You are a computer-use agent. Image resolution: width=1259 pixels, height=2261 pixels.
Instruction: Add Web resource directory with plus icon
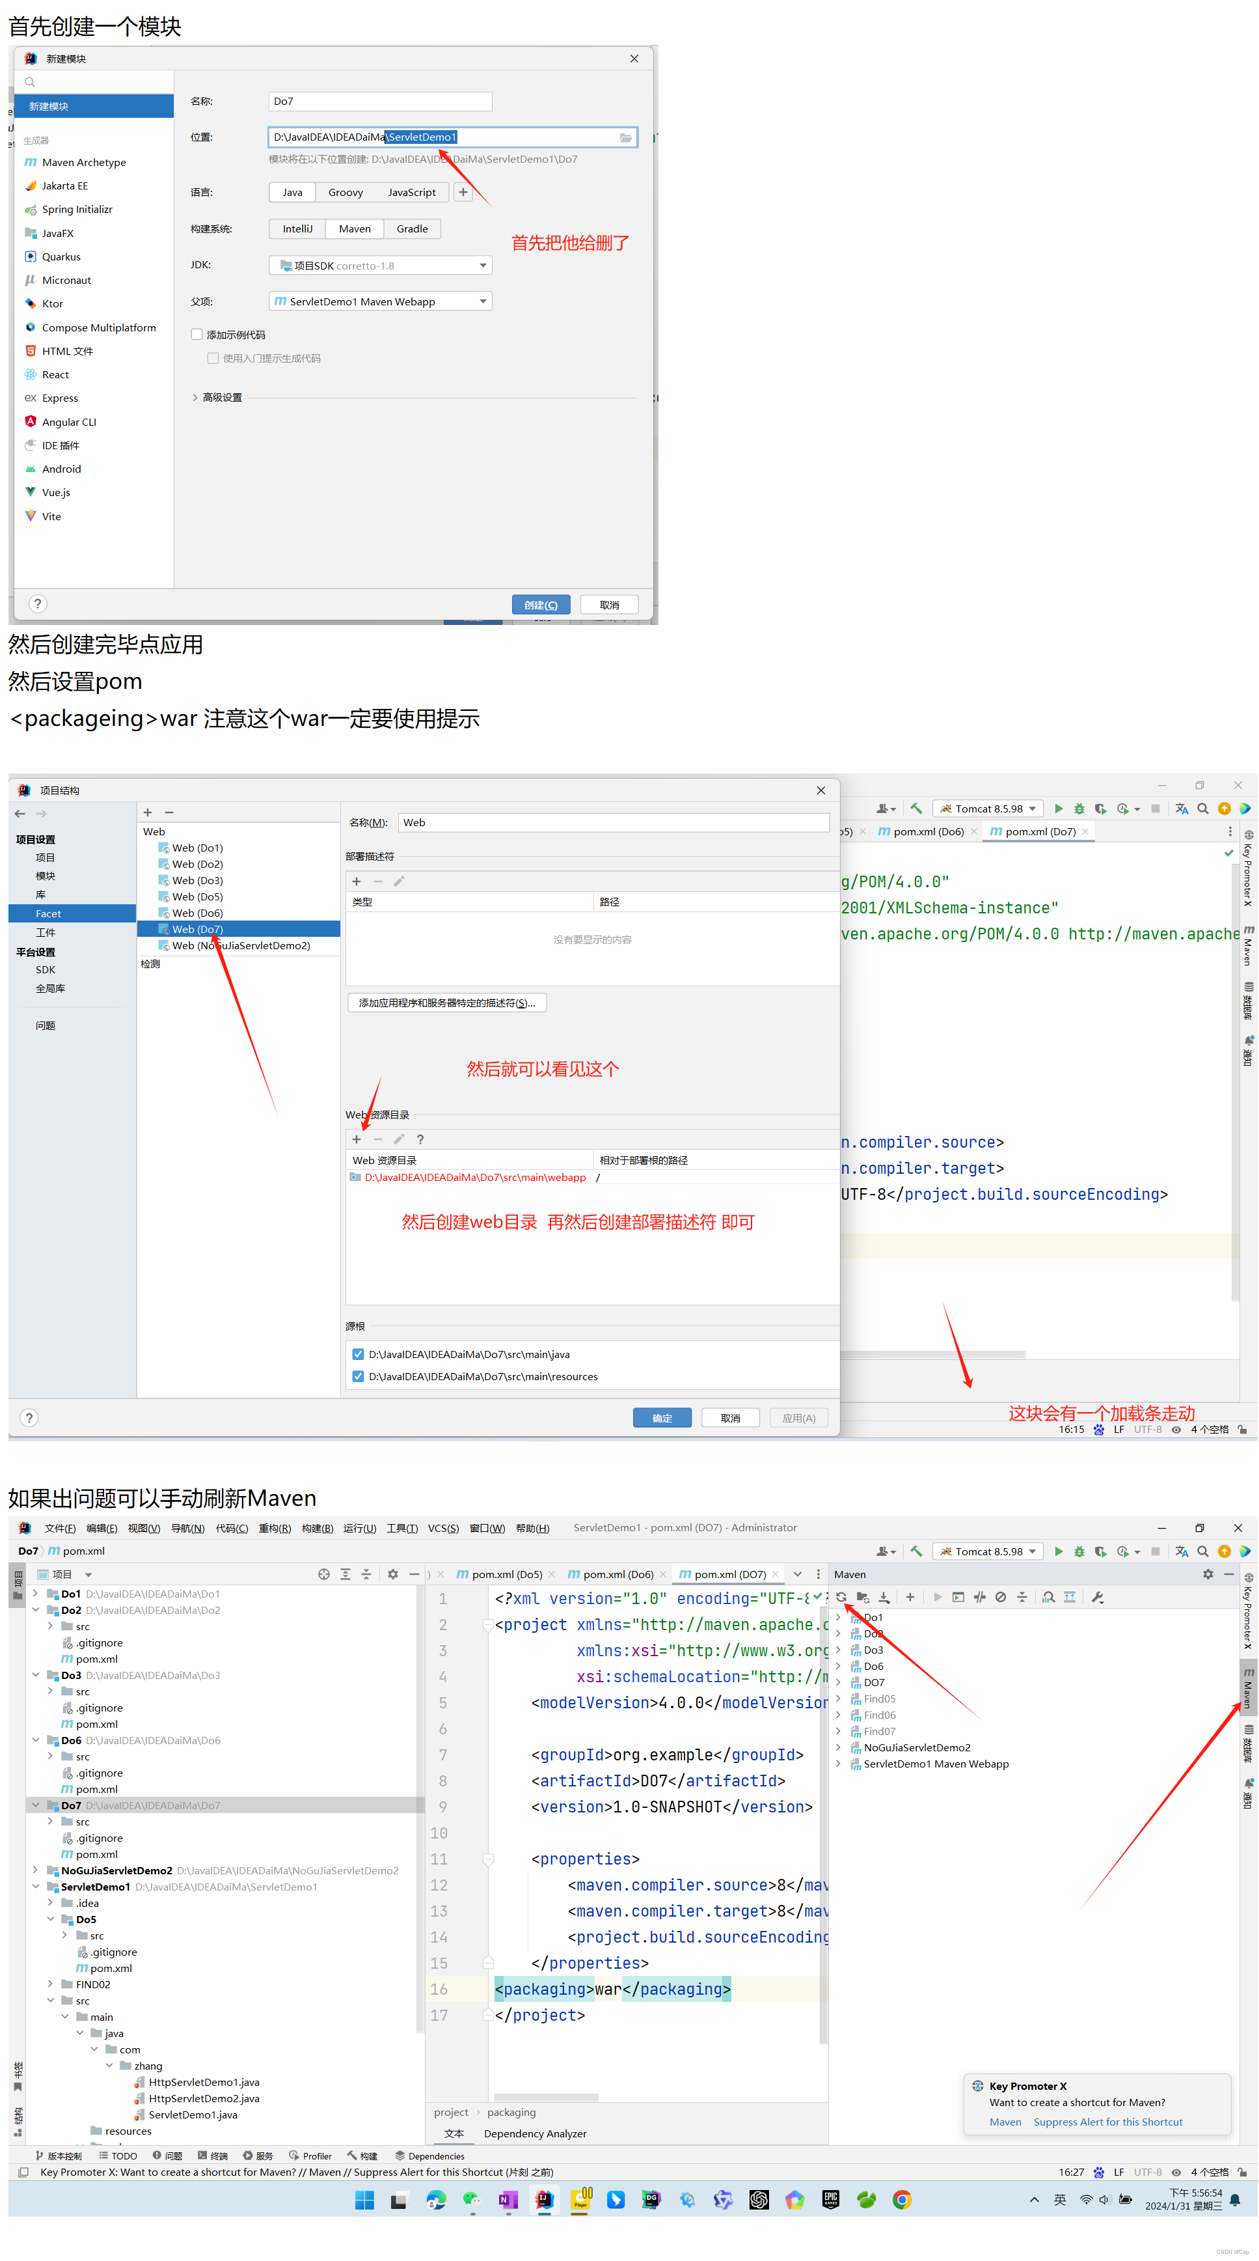coord(356,1139)
